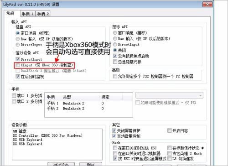Switch to the 手柄 1 tab

point(28,14)
